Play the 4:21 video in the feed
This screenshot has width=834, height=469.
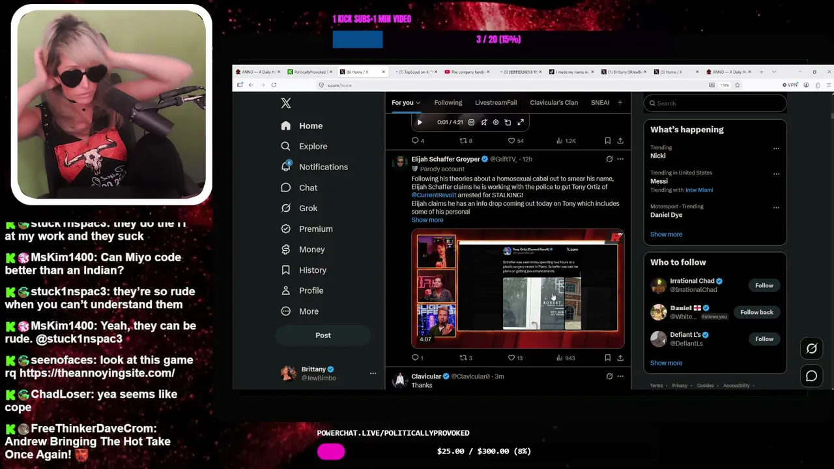420,122
